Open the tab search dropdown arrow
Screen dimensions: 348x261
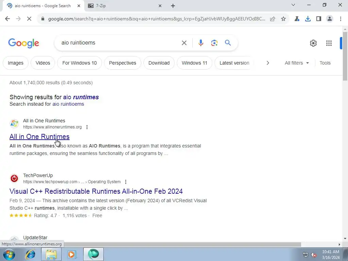(293, 5)
